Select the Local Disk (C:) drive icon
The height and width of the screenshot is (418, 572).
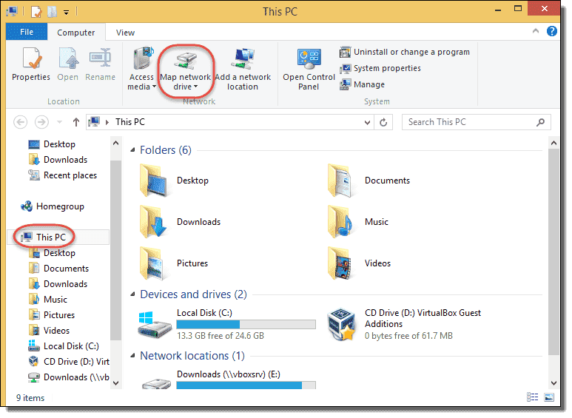point(155,325)
